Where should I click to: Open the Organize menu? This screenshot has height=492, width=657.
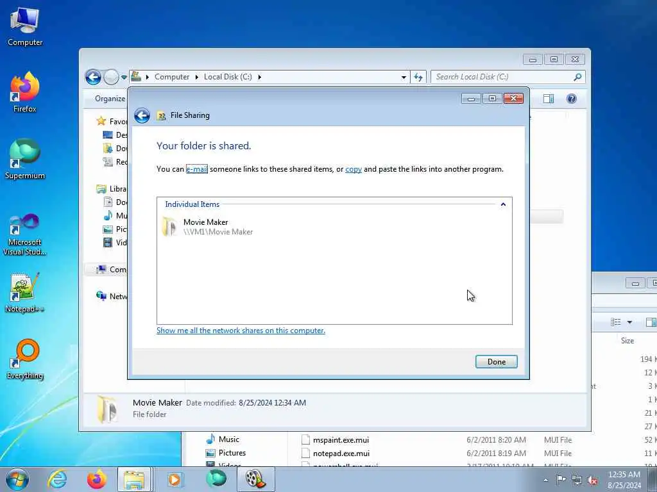tap(110, 99)
